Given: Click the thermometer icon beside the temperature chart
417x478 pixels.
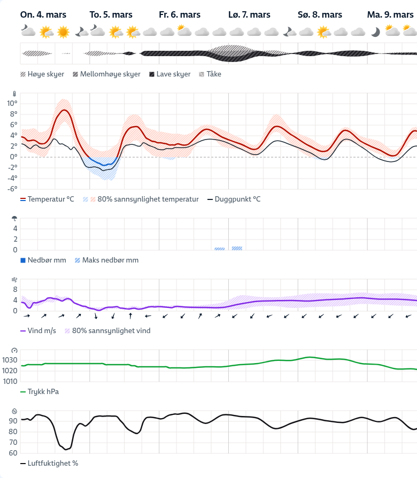Looking at the screenshot, I should [x=14, y=94].
